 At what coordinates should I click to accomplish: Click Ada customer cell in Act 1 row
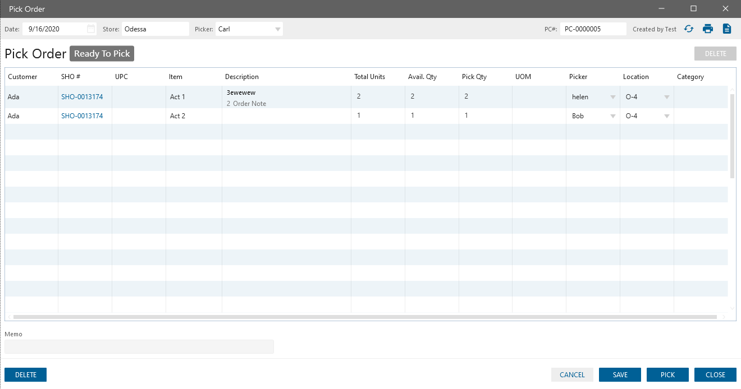31,97
